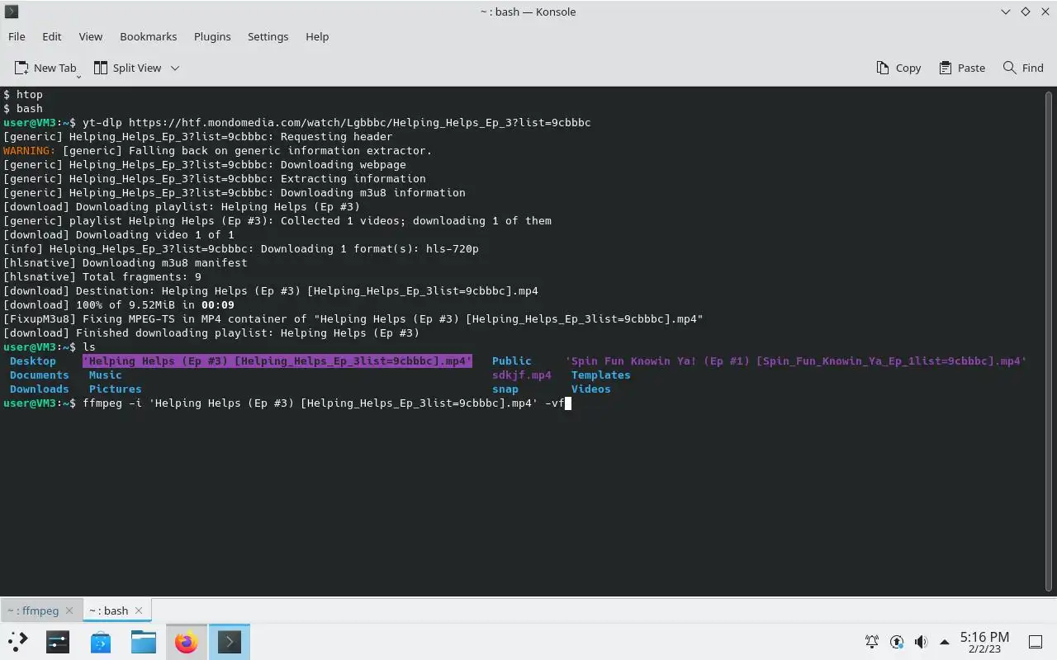
Task: Click the terminal vertical scrollbar
Action: 1050,340
